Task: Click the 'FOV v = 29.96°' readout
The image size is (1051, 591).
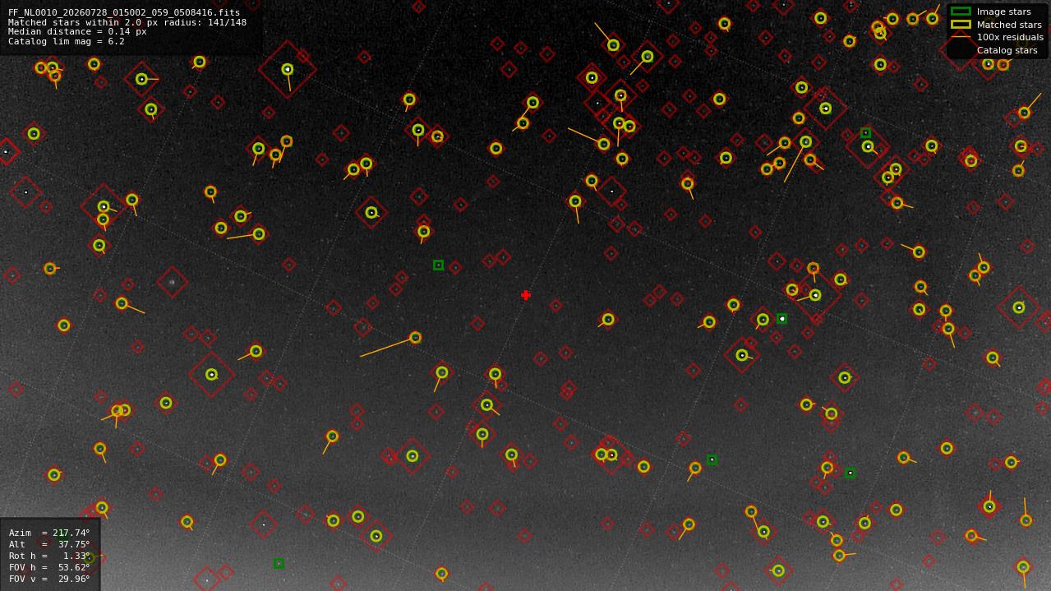Action: click(x=49, y=579)
